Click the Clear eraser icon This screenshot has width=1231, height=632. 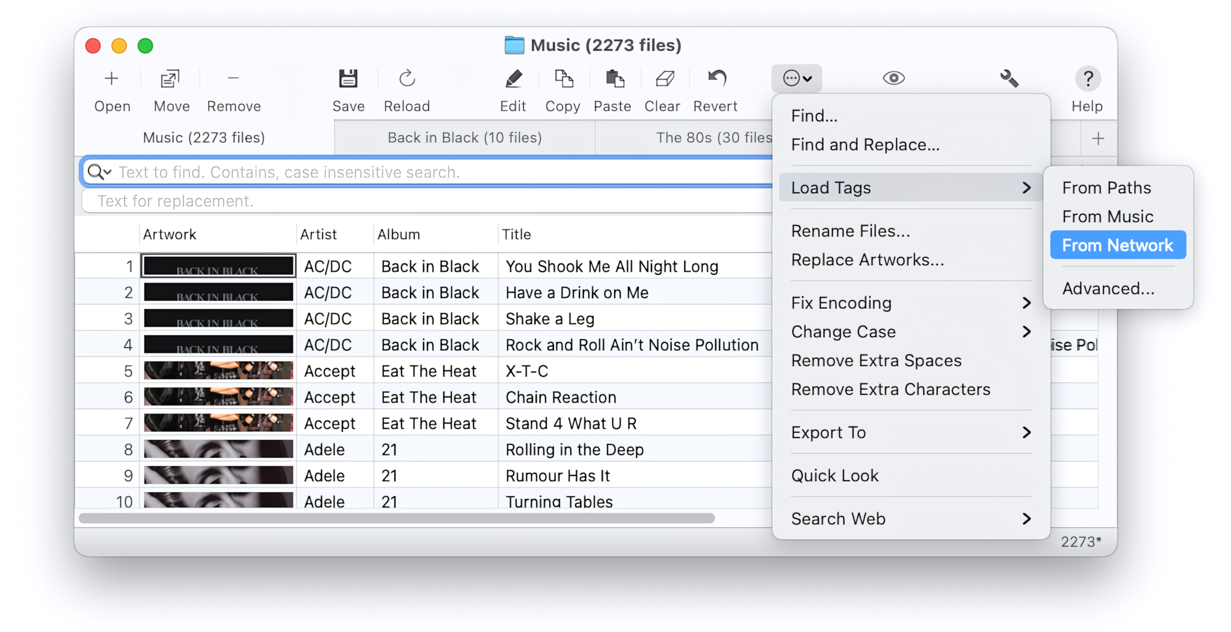click(x=662, y=79)
